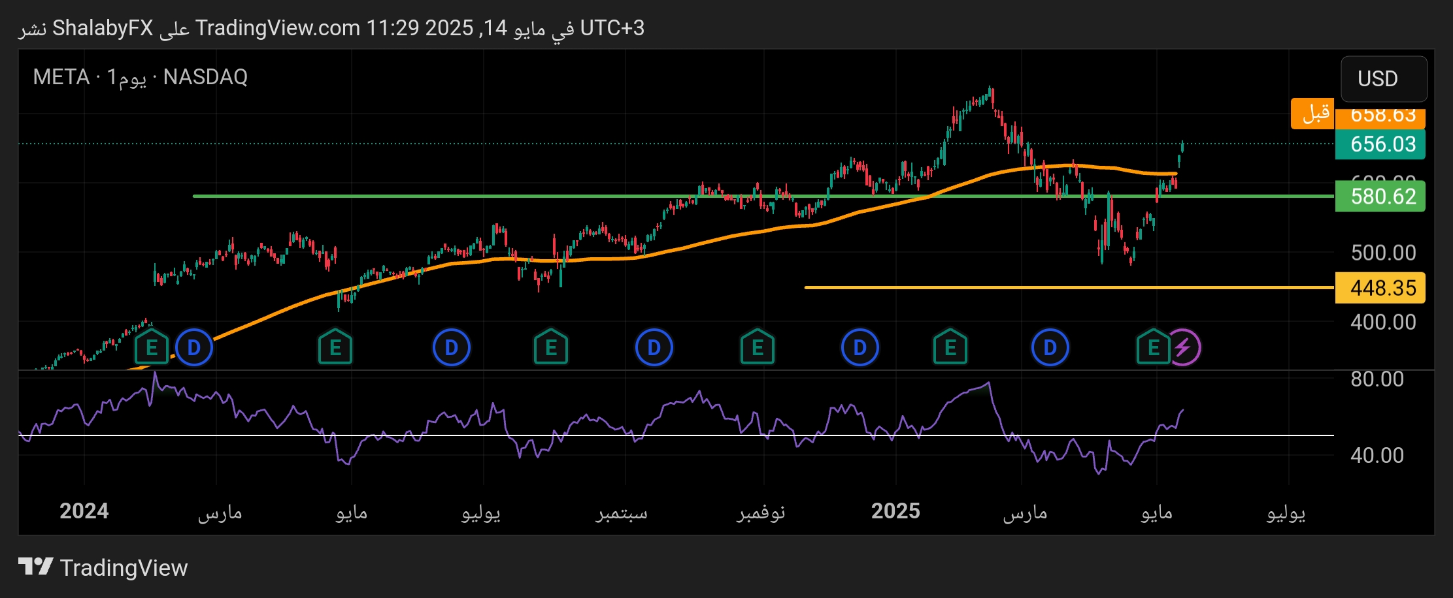Click the rightmost يوليو label on the time axis
The height and width of the screenshot is (598, 1453).
1286,512
